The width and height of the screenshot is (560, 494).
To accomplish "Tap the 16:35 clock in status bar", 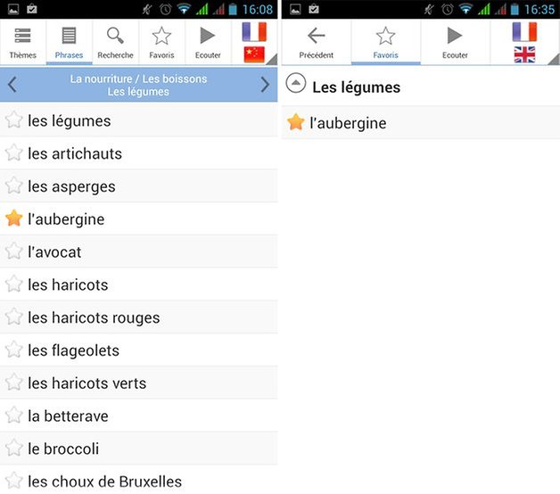I will [539, 9].
